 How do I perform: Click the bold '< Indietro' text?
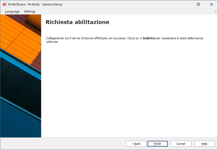(147, 38)
